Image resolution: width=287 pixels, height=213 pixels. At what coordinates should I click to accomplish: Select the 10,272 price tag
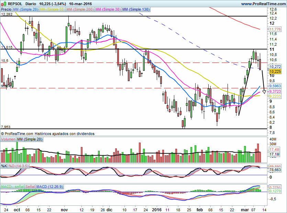pos(275,67)
